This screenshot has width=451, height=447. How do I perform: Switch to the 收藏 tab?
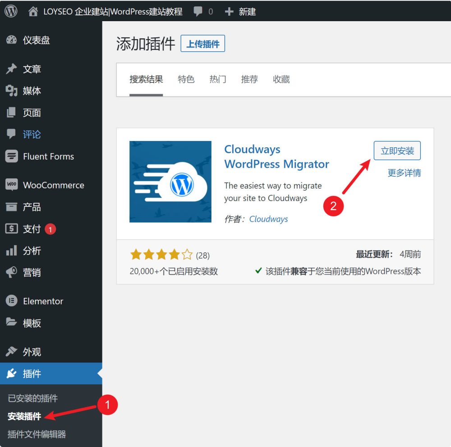[281, 79]
